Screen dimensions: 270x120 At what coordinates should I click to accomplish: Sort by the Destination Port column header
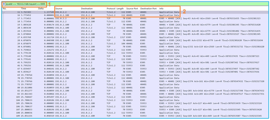(149, 9)
